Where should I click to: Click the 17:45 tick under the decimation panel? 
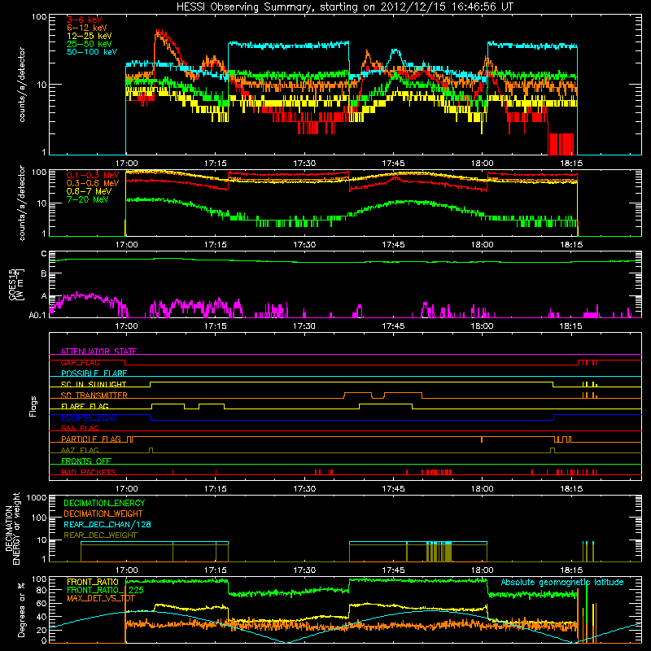click(x=393, y=570)
